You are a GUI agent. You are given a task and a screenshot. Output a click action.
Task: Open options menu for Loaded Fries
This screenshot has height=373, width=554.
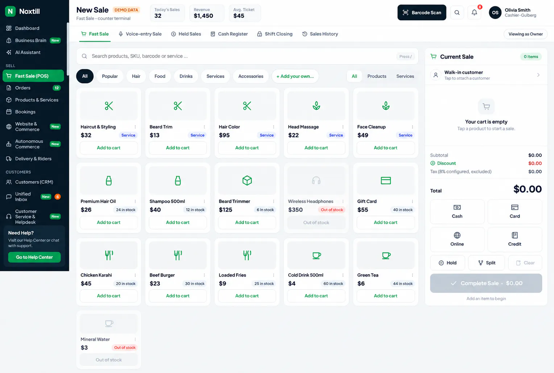pyautogui.click(x=273, y=275)
